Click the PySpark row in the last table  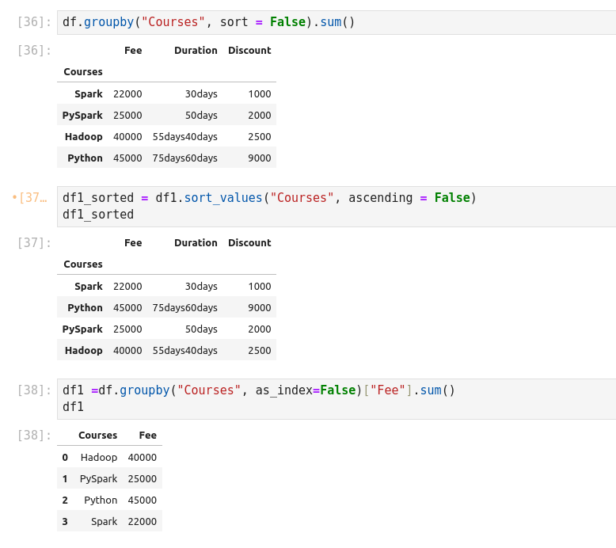click(x=98, y=479)
